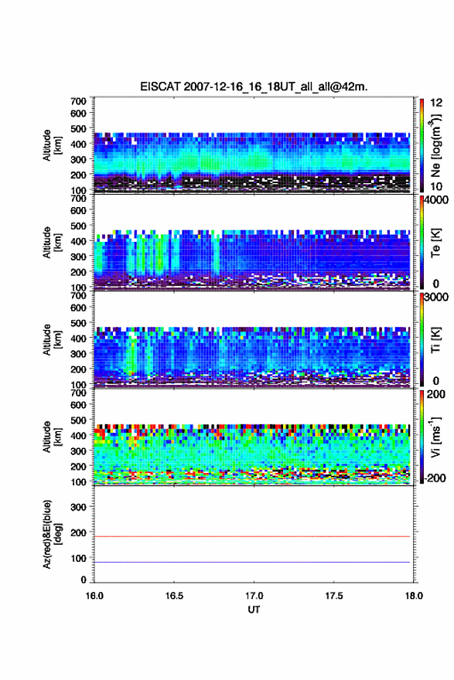The width and height of the screenshot is (454, 680).
Task: Click the red azimuth line
Action: 252,536
